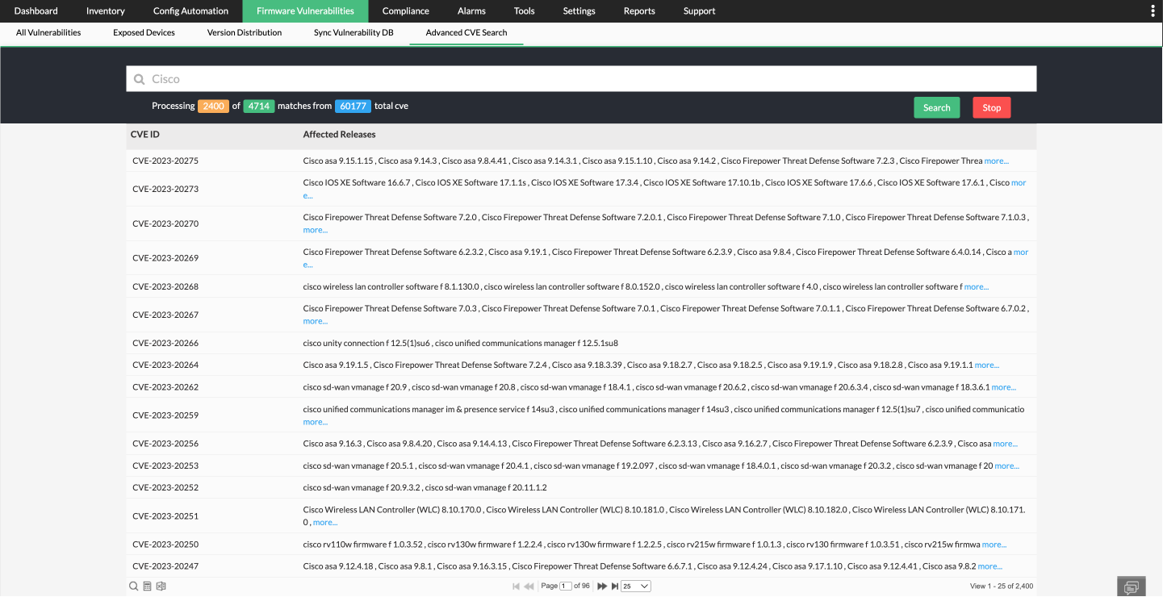Jump to the last page of results

click(x=615, y=587)
